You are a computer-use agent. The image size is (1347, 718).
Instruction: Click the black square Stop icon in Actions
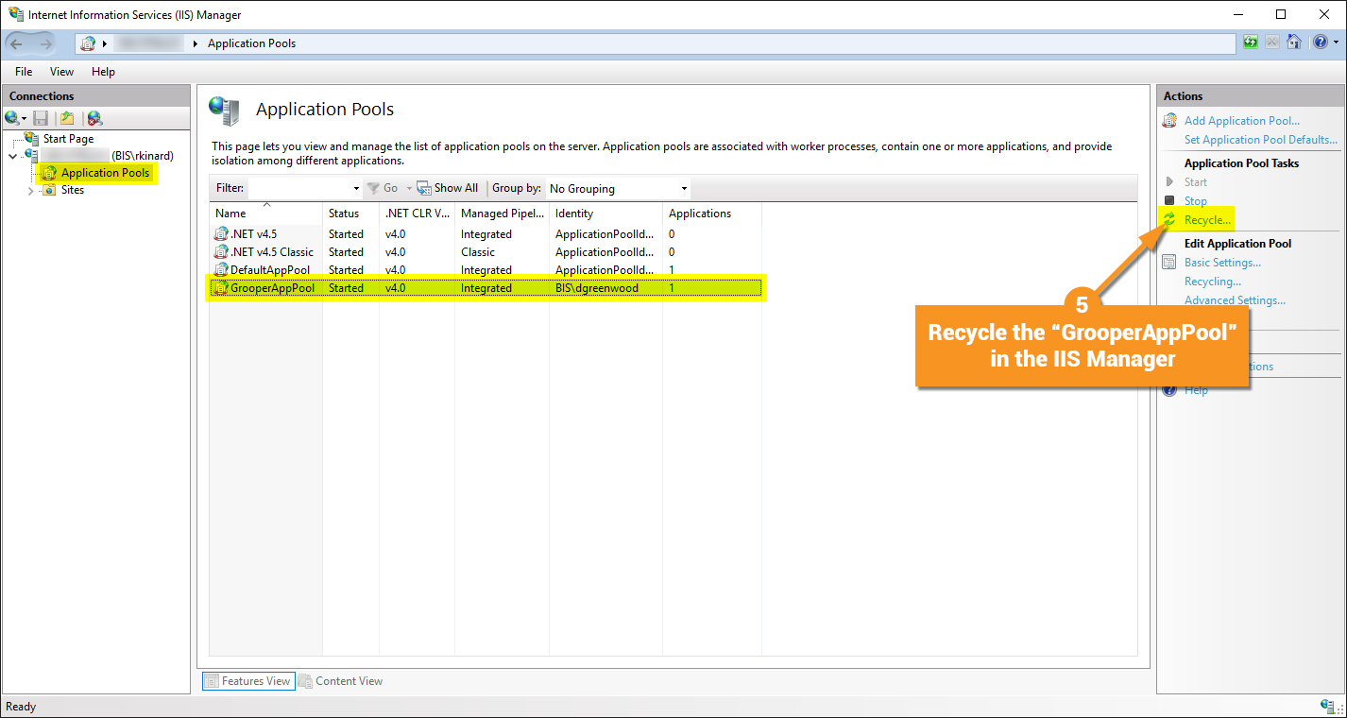(1169, 200)
